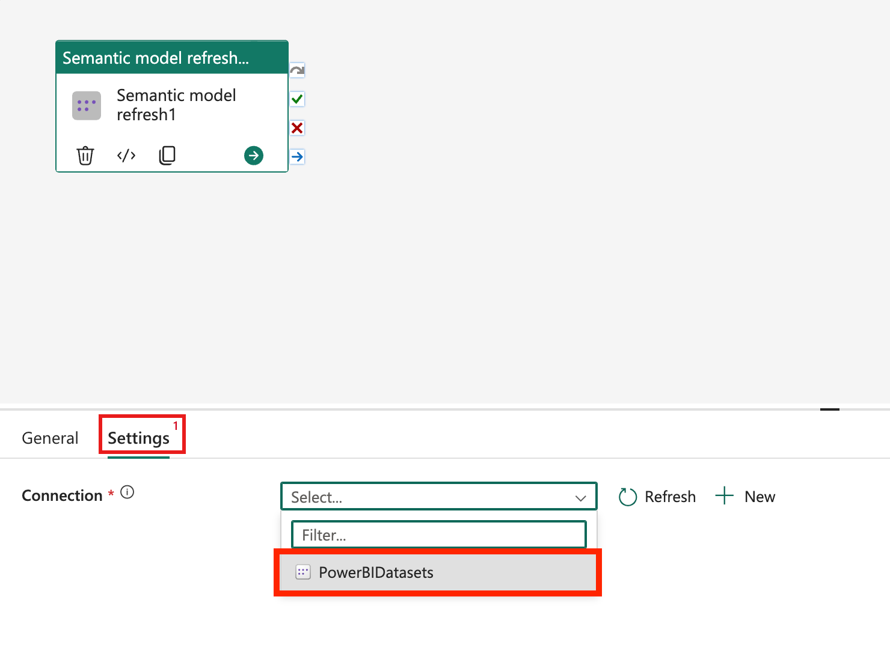
Task: Select the on-success checkmark connector
Action: [x=297, y=99]
